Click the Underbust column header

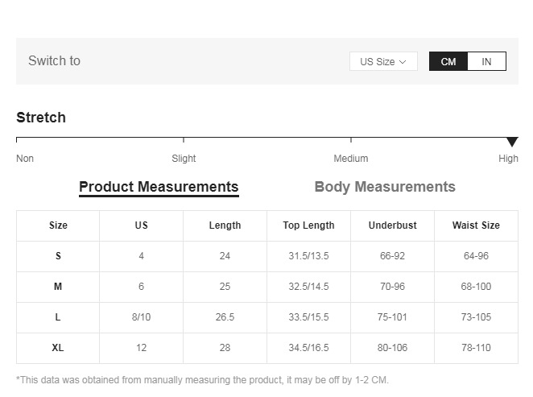(x=392, y=225)
